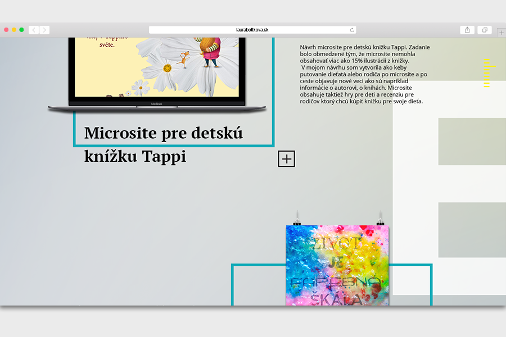The height and width of the screenshot is (337, 506).
Task: Show the tab overview icon
Action: click(484, 30)
